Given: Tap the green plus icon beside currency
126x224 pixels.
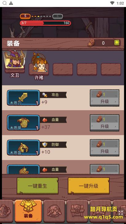Looking at the screenshot, I should coord(117,43).
